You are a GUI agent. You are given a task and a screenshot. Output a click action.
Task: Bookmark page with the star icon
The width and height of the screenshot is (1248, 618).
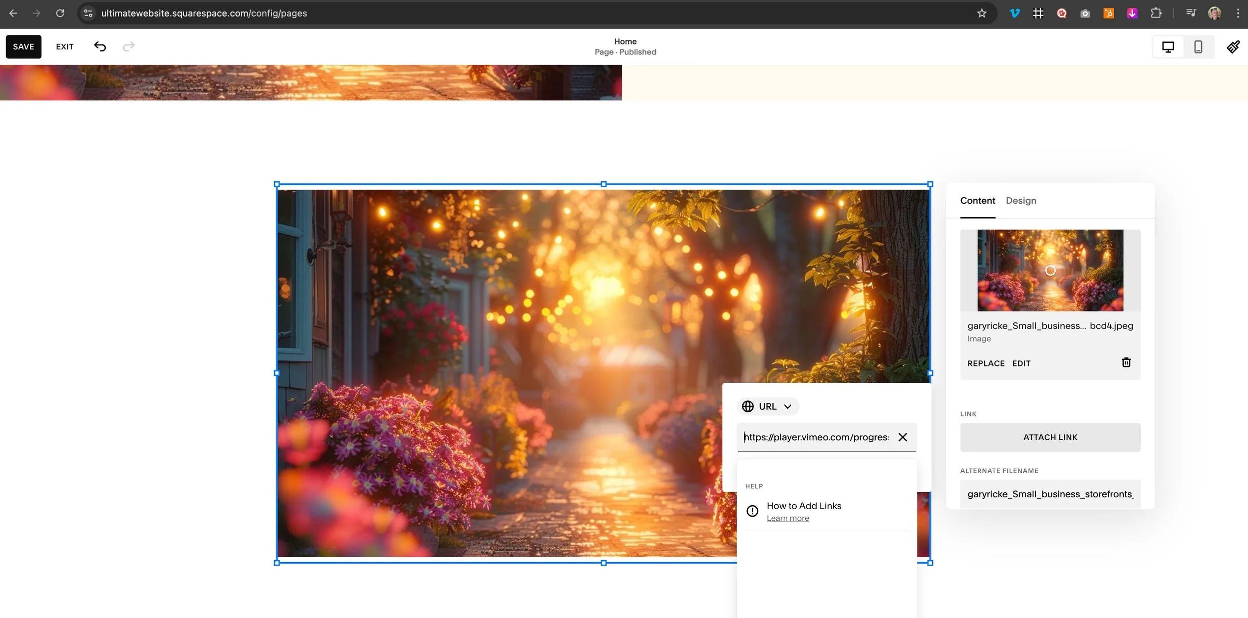(981, 13)
